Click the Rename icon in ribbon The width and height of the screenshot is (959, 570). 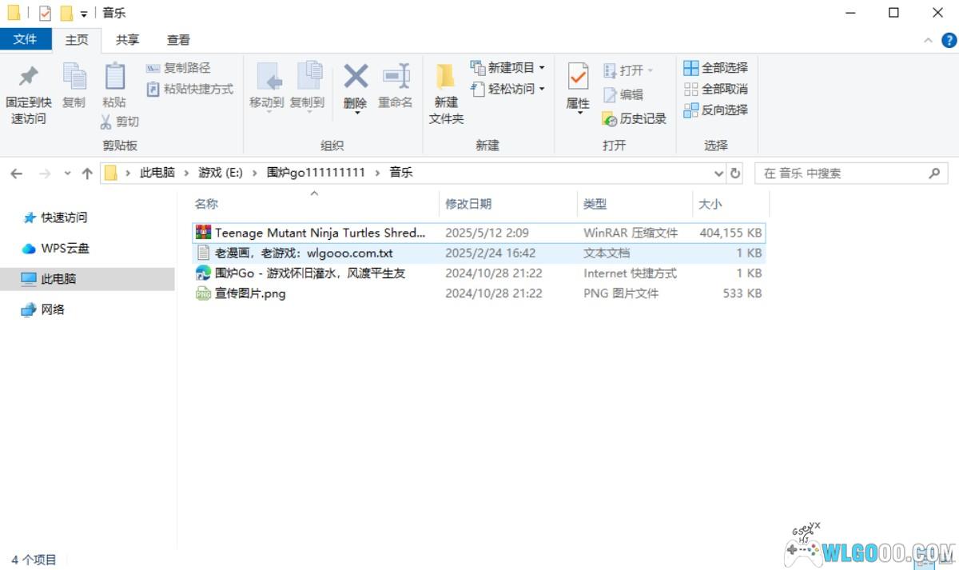pyautogui.click(x=396, y=78)
